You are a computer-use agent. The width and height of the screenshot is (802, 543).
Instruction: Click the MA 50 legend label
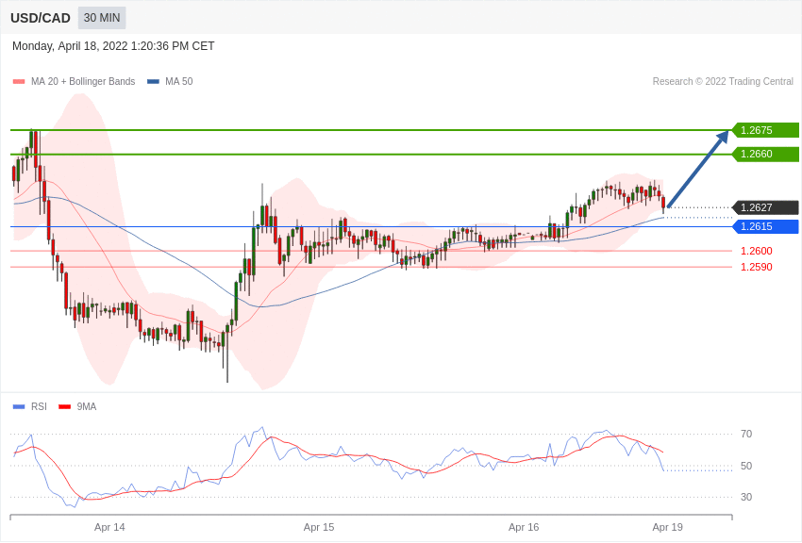click(x=179, y=81)
